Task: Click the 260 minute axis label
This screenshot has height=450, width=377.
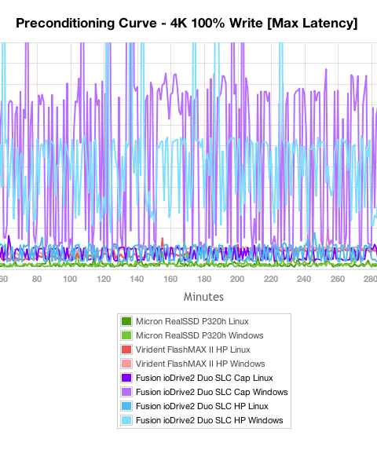Action: point(338,279)
